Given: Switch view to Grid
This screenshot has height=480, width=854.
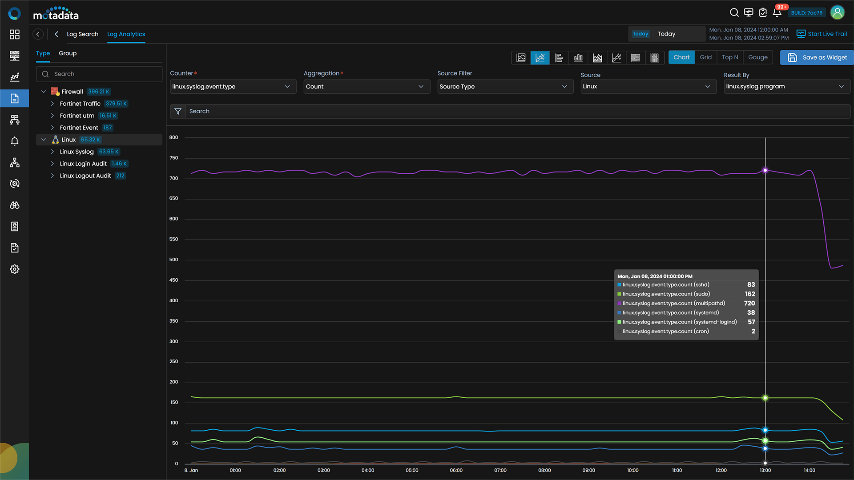Looking at the screenshot, I should [706, 57].
